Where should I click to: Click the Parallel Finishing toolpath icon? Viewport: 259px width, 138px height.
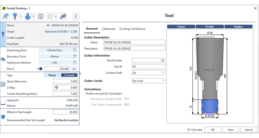[6, 16]
